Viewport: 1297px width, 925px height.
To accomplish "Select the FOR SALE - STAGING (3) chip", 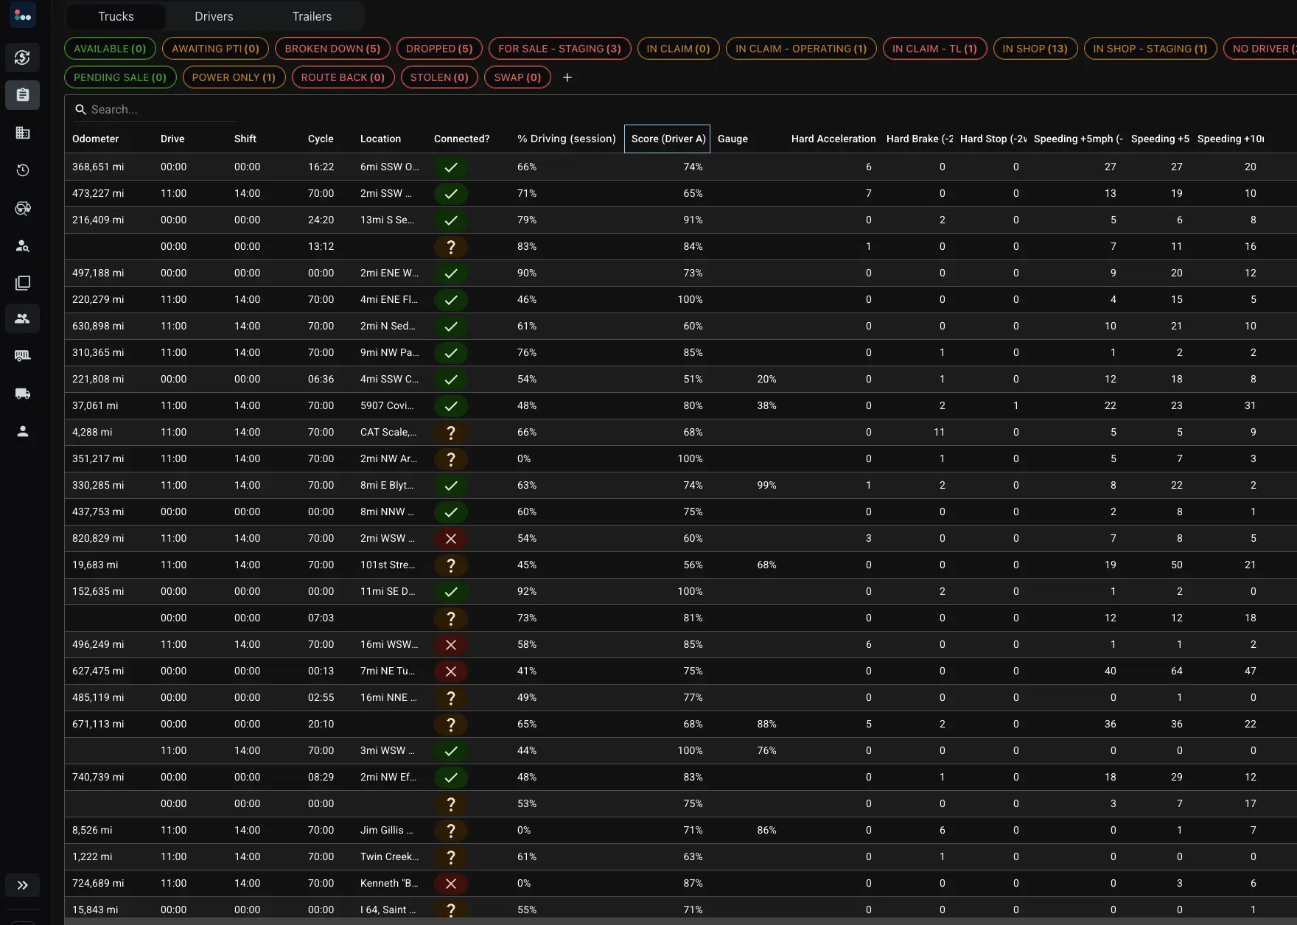I will tap(559, 49).
